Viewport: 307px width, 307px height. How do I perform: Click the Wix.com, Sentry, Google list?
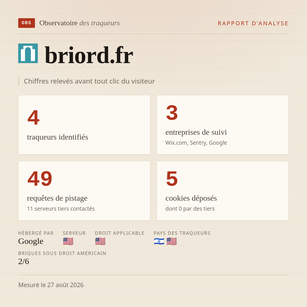196,143
